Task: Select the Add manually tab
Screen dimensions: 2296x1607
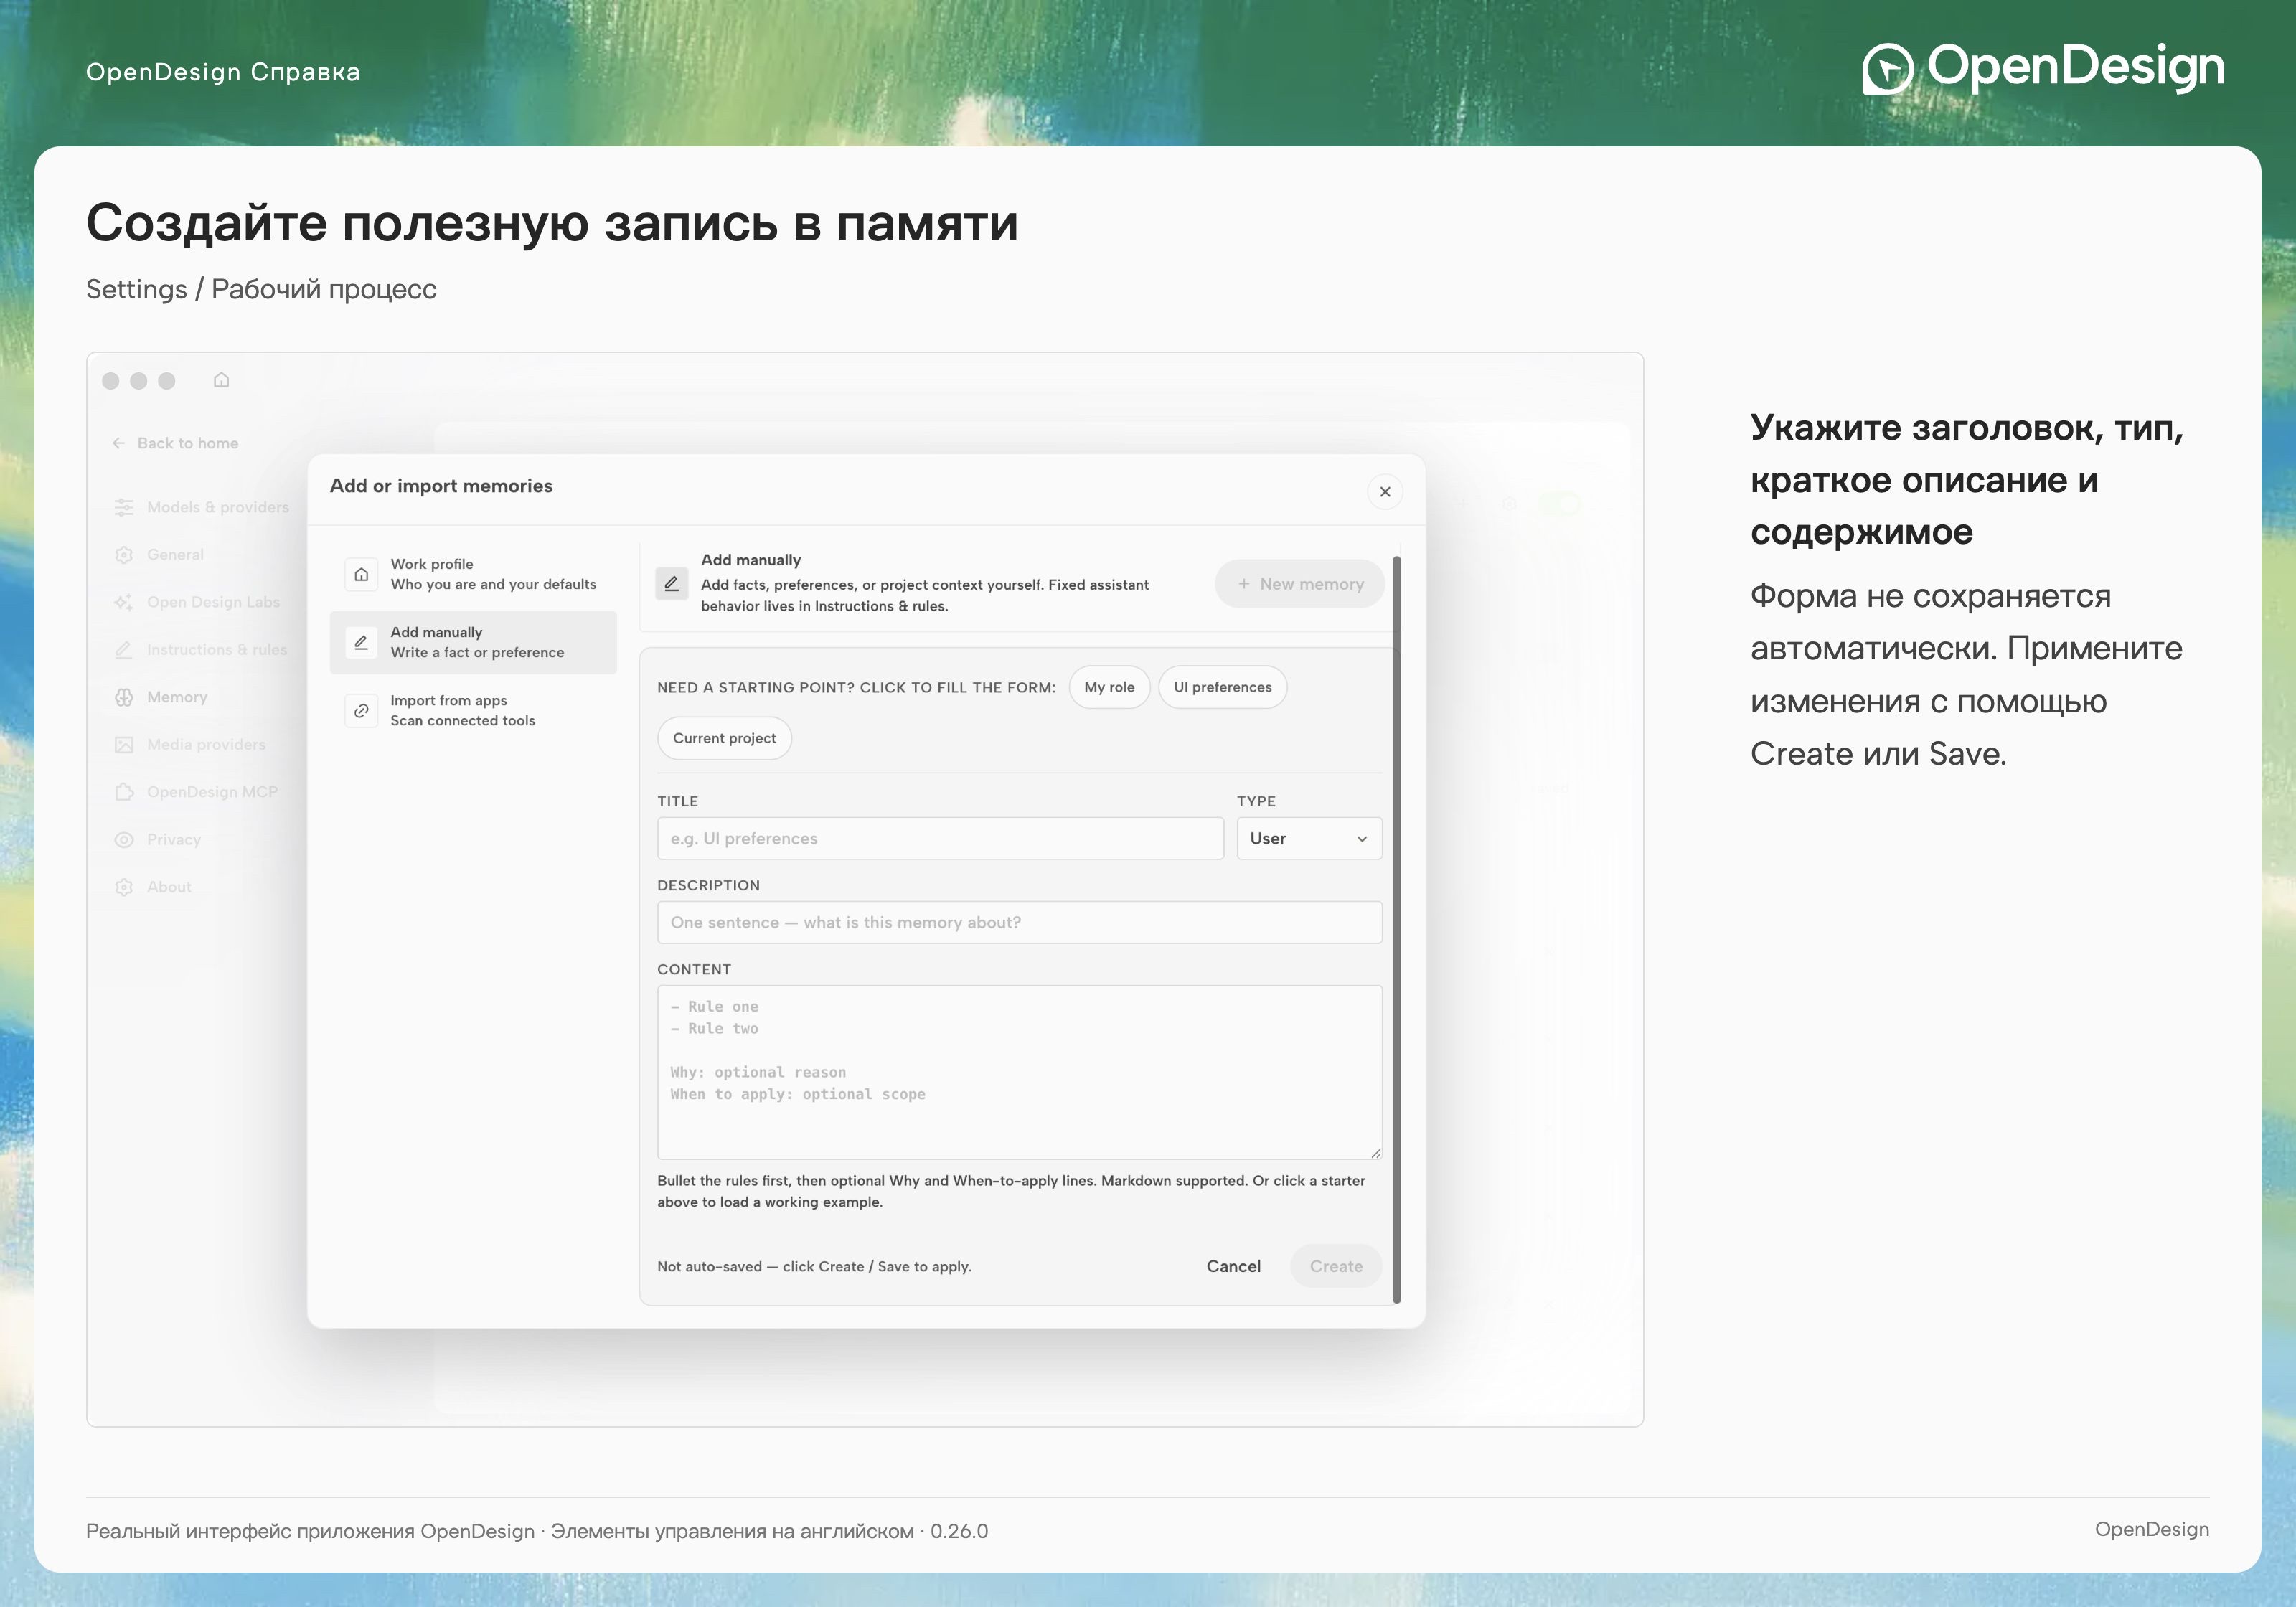Action: point(473,642)
